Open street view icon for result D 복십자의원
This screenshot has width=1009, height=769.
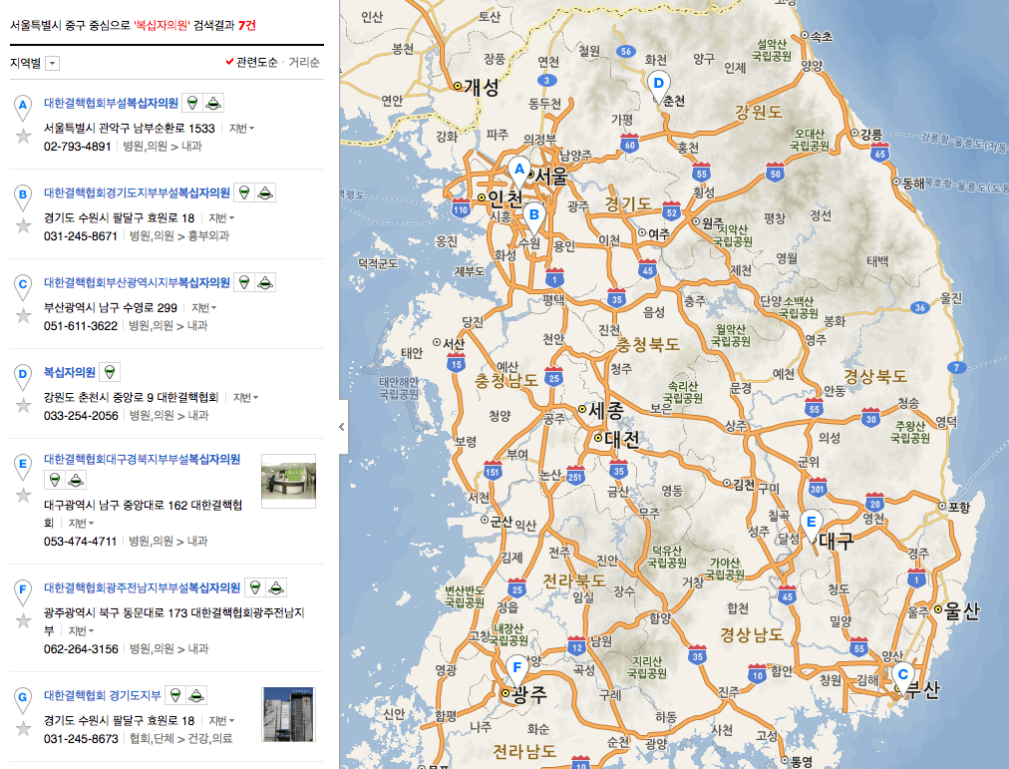[110, 372]
